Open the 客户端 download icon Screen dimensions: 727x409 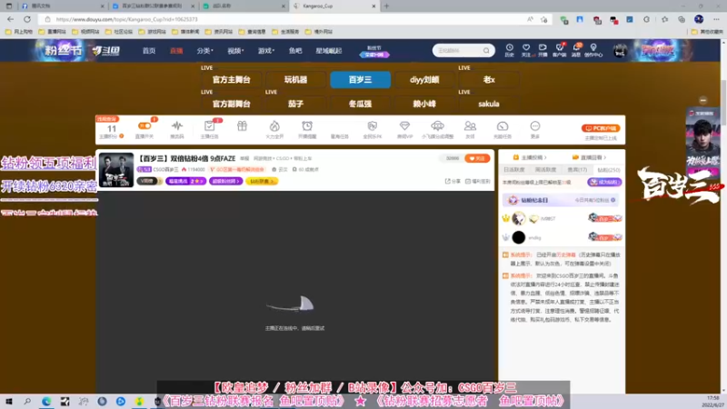(x=559, y=48)
